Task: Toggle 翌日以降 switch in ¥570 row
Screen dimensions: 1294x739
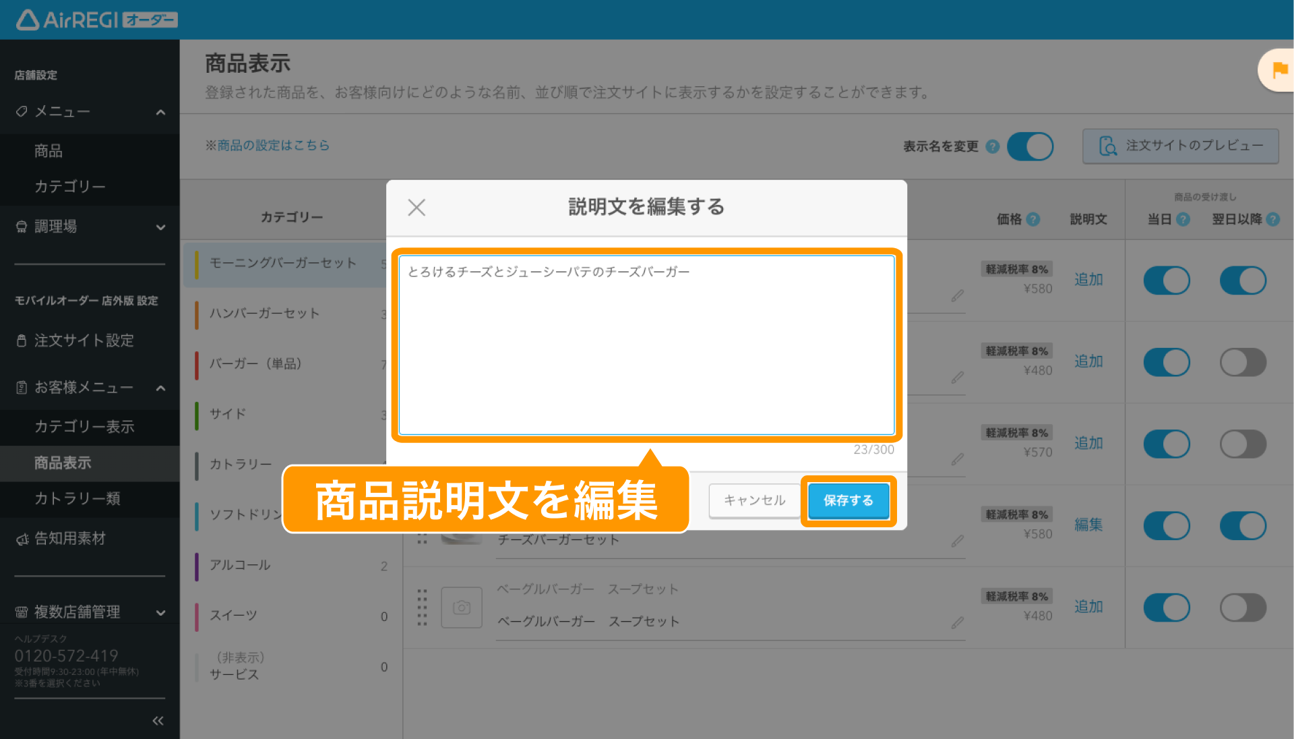Action: click(x=1243, y=444)
